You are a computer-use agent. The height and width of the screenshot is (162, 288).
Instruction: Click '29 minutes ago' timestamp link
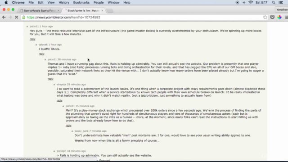[76, 85]
